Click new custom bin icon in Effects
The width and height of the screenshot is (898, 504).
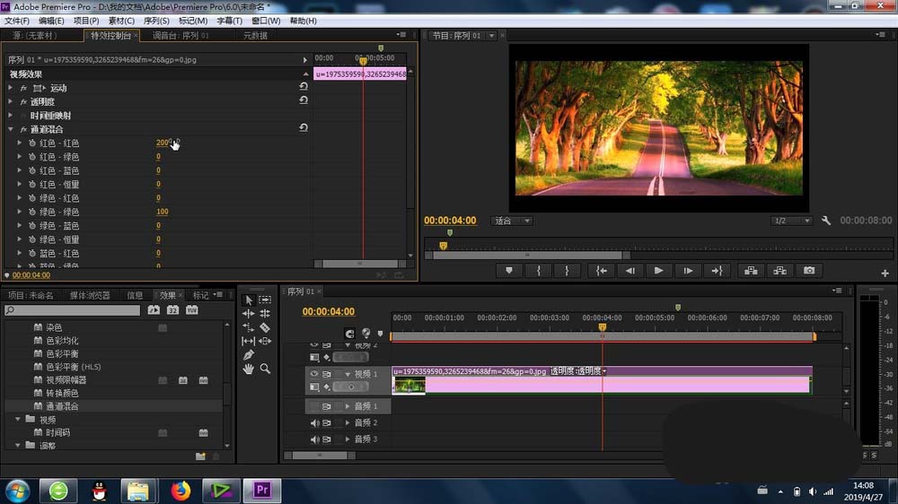(200, 456)
